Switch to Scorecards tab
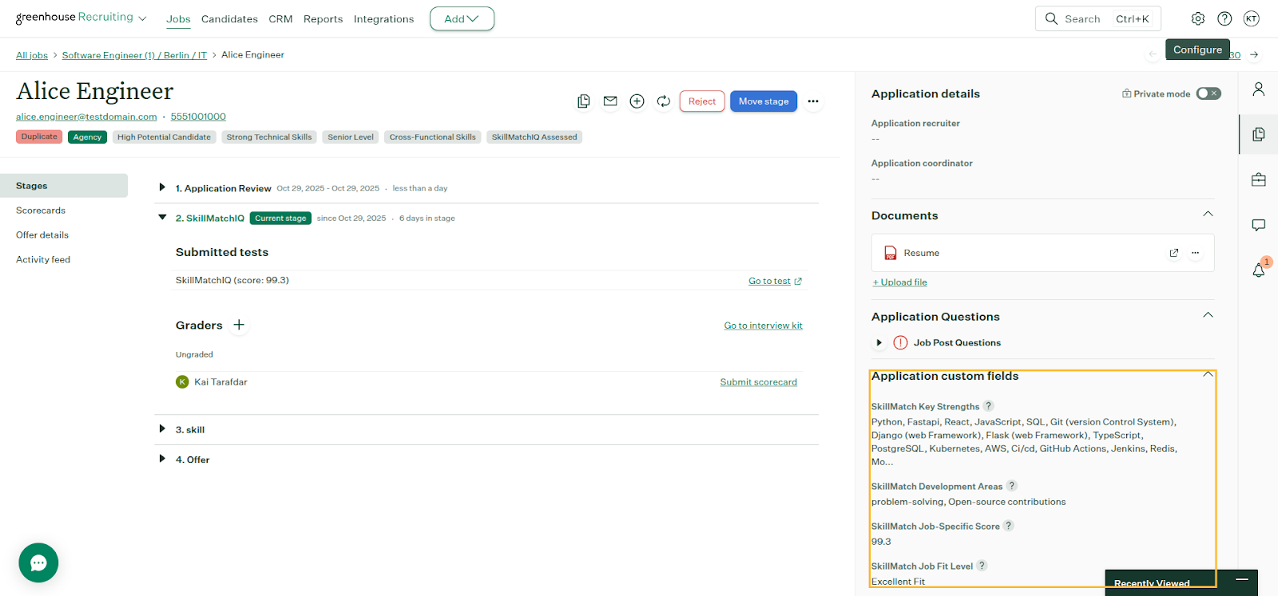Viewport: 1278px width, 596px height. 41,211
